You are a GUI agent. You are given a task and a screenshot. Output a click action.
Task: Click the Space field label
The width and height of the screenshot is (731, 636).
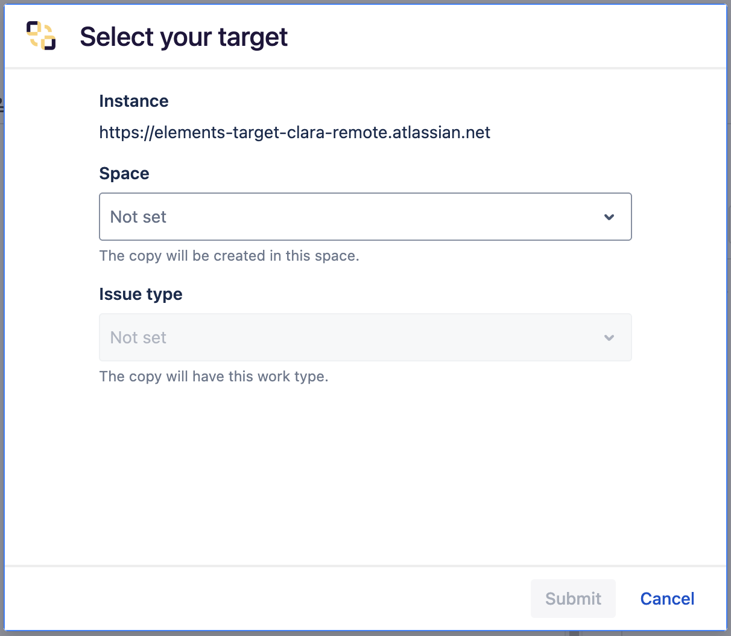[124, 173]
